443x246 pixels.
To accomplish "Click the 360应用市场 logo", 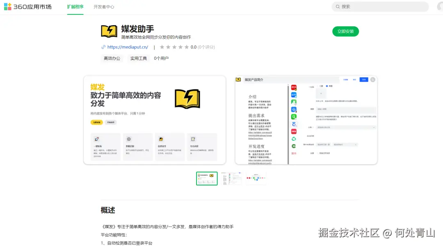I will coord(28,7).
